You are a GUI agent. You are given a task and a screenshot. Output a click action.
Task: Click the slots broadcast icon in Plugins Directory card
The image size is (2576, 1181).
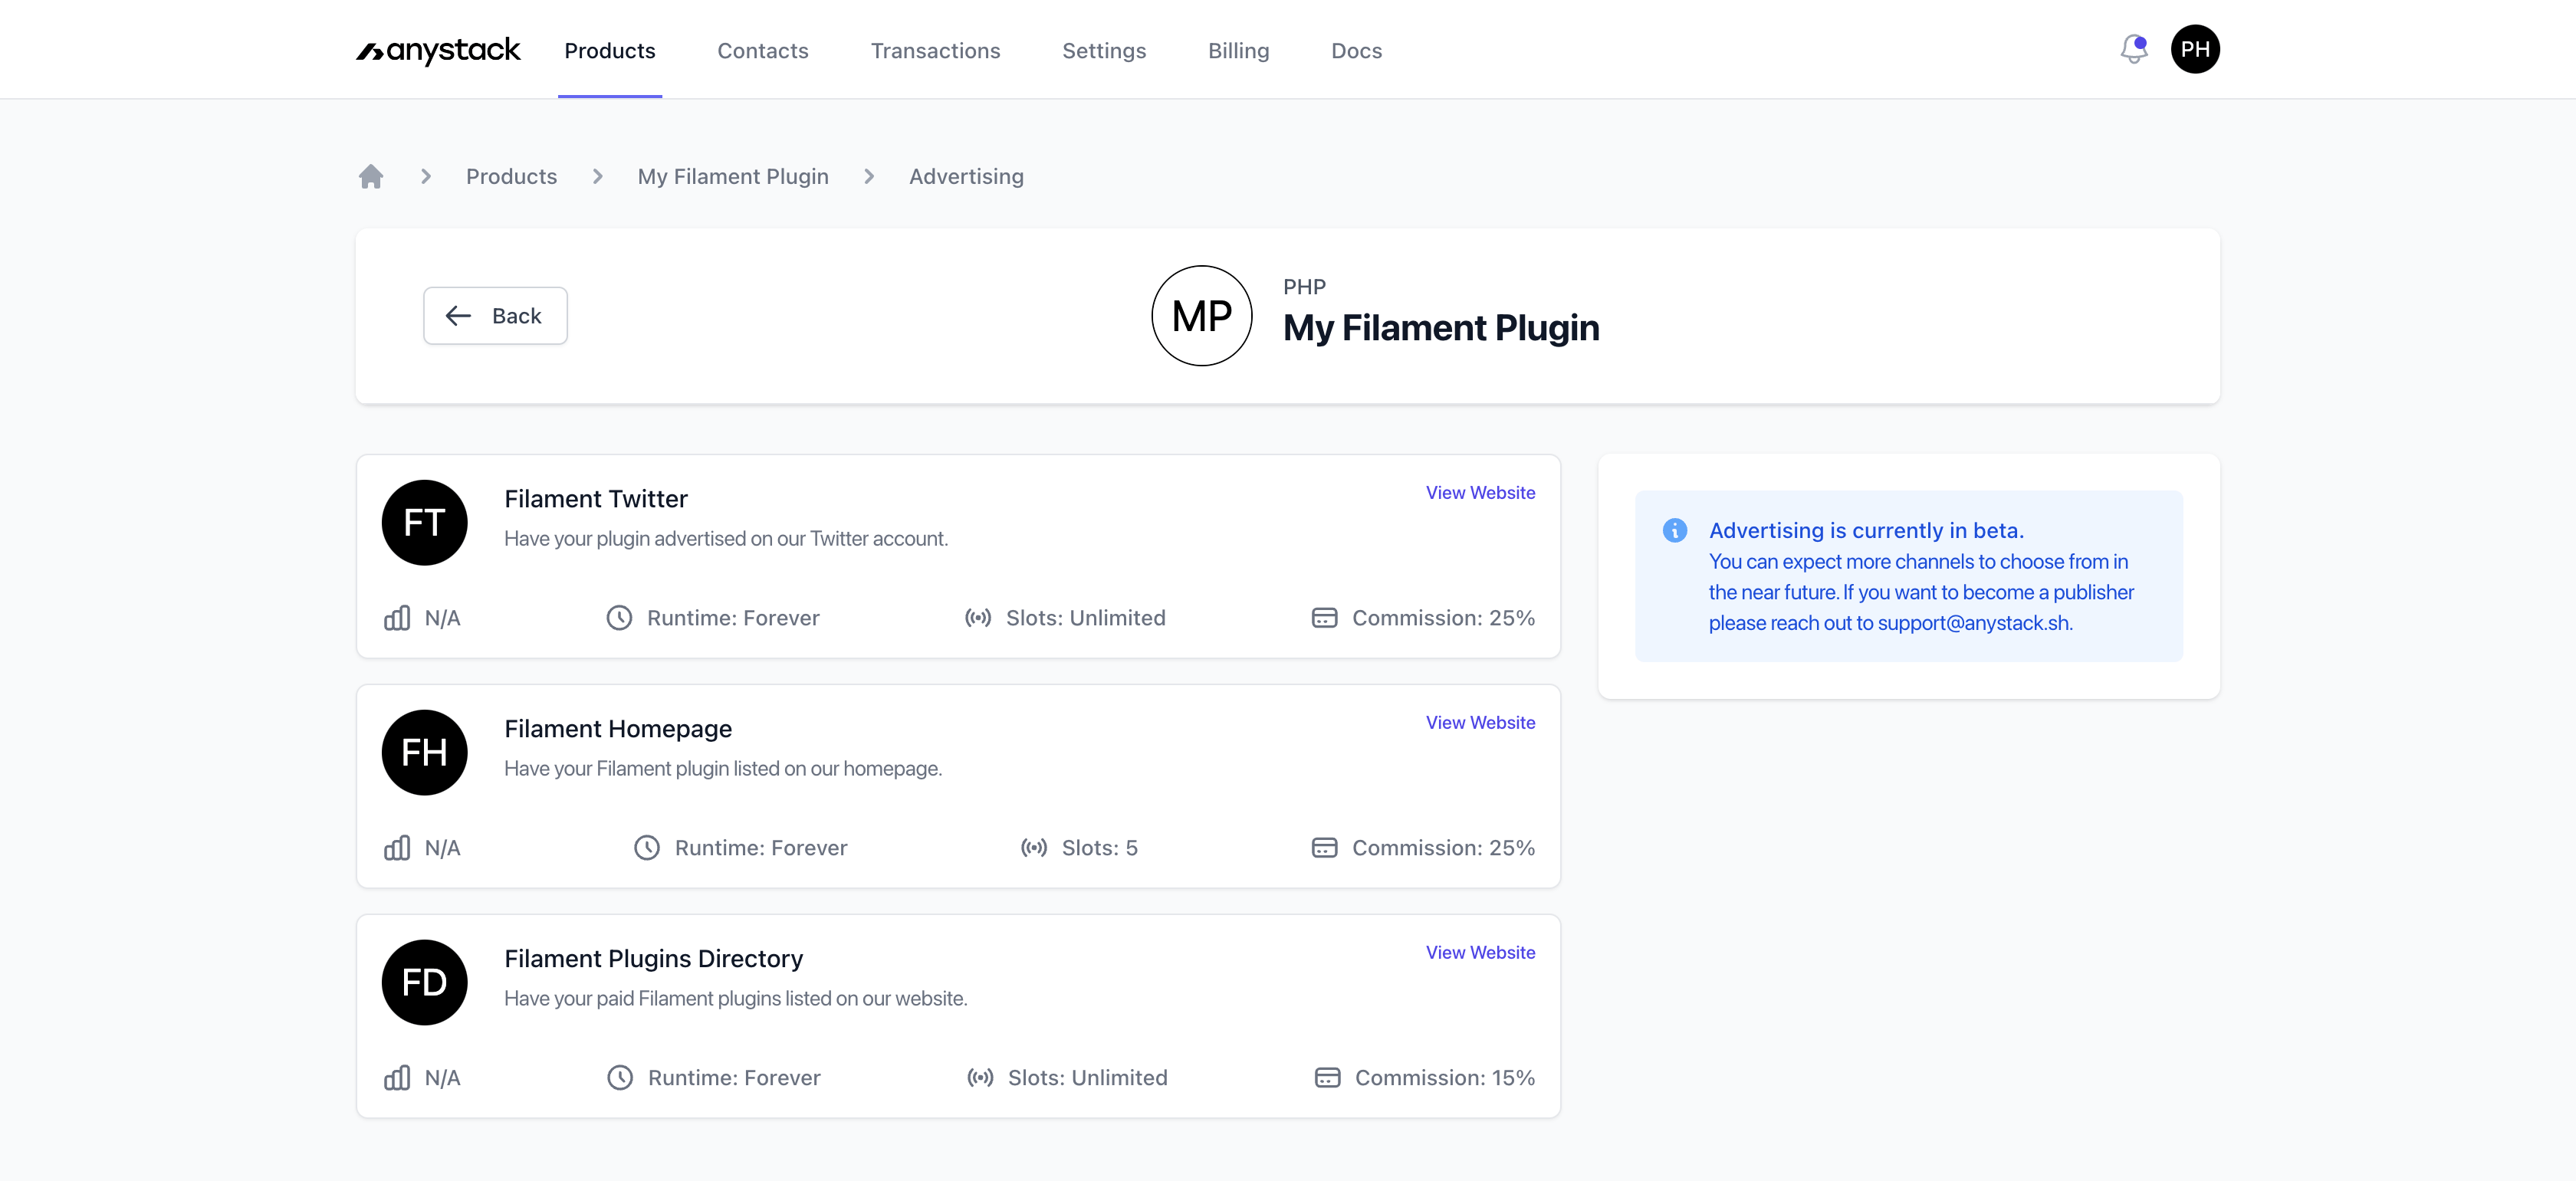tap(980, 1078)
